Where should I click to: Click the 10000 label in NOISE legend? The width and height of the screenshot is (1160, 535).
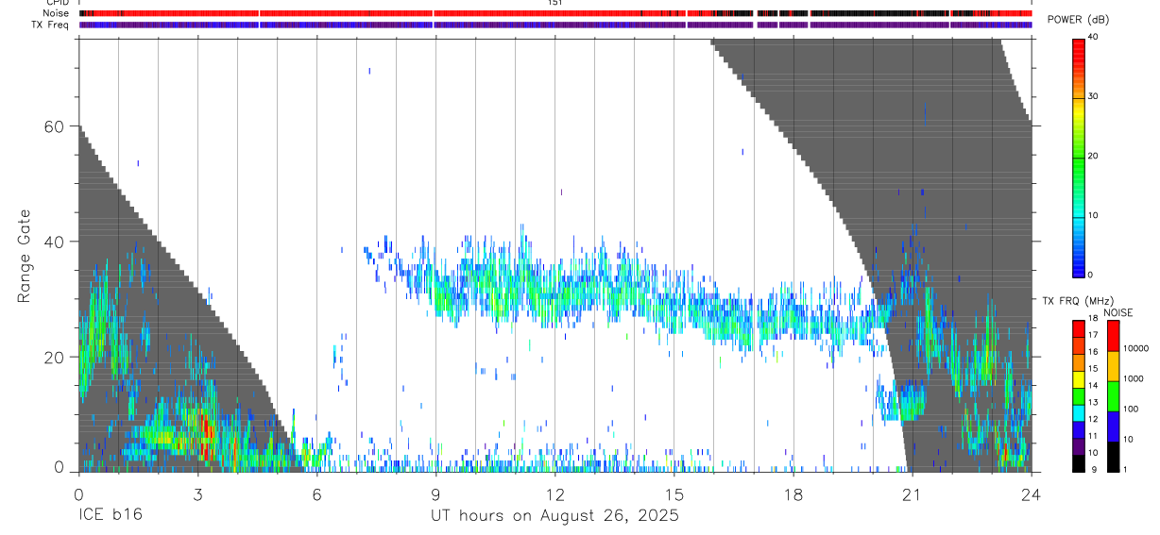coord(1135,348)
